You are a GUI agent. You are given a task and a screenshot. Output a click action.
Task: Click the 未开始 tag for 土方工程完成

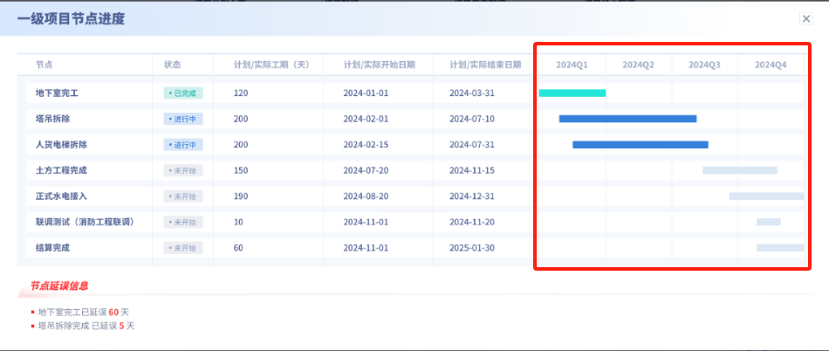tap(183, 170)
